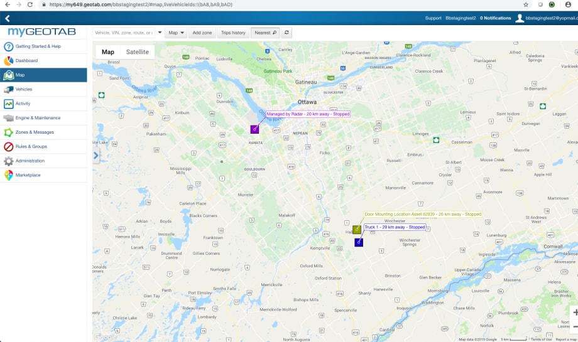Click the Nearest search button

click(265, 33)
